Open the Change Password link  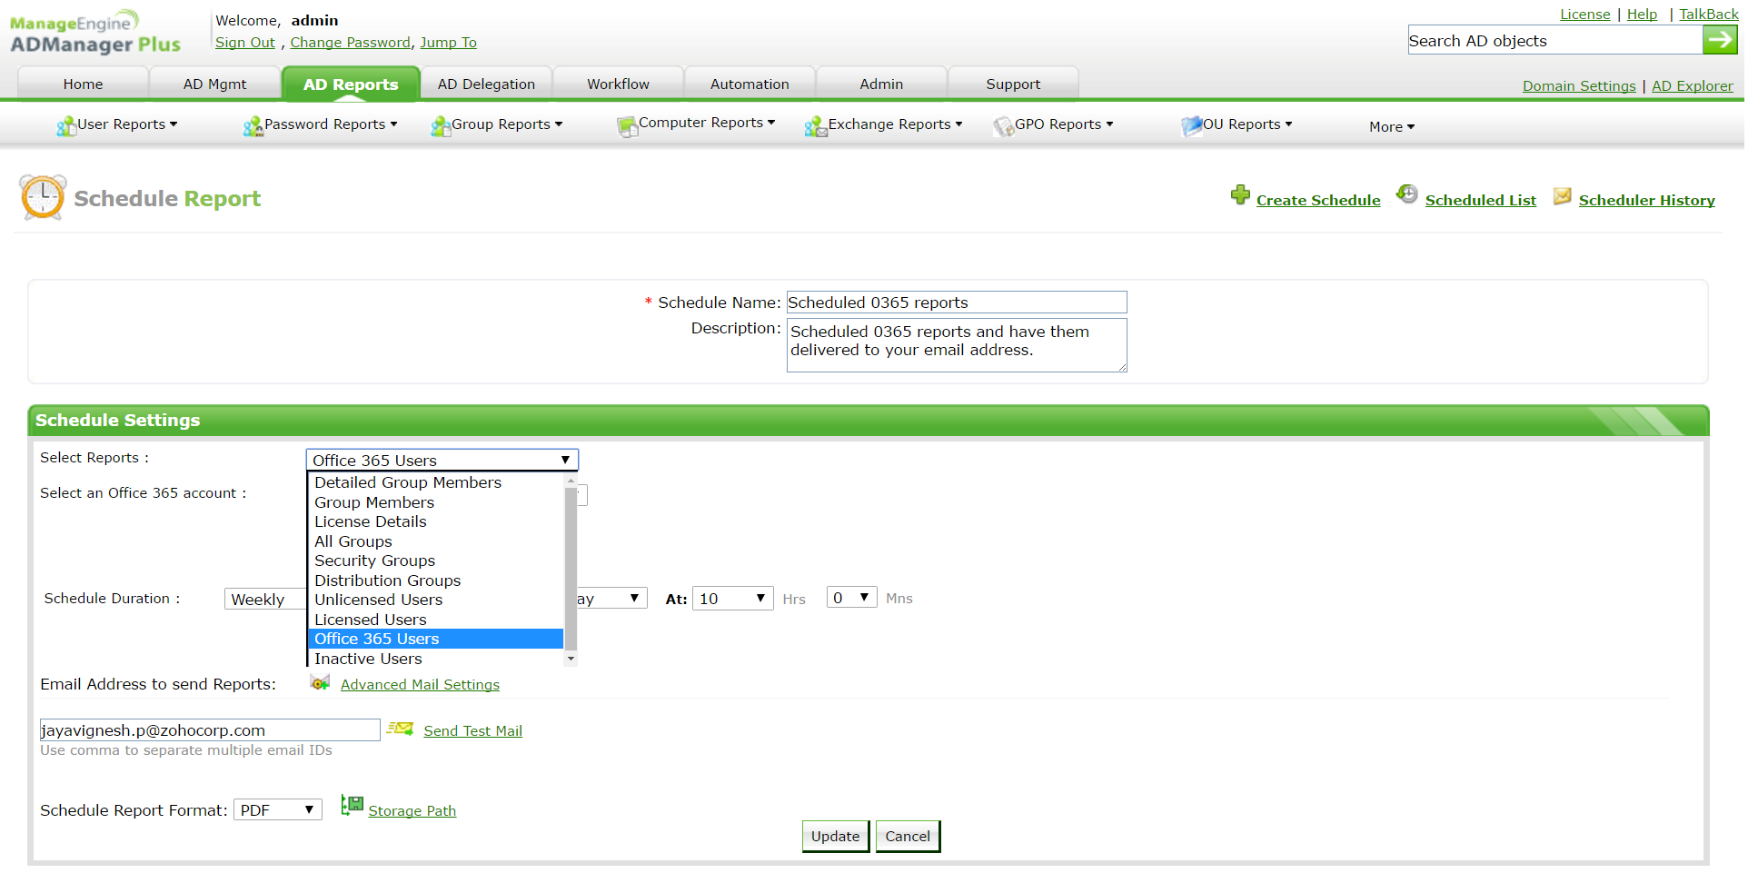pyautogui.click(x=351, y=43)
